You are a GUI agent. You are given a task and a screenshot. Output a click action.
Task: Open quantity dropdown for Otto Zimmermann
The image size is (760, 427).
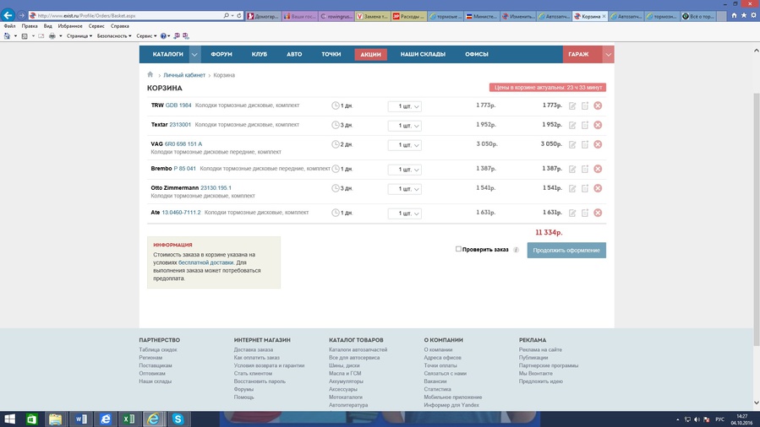[x=405, y=188]
